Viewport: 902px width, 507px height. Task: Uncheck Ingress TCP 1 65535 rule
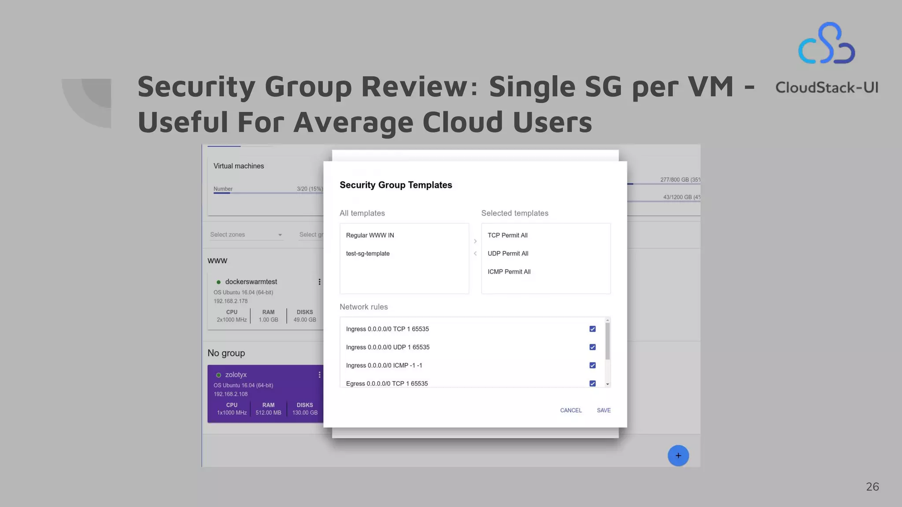[592, 329]
